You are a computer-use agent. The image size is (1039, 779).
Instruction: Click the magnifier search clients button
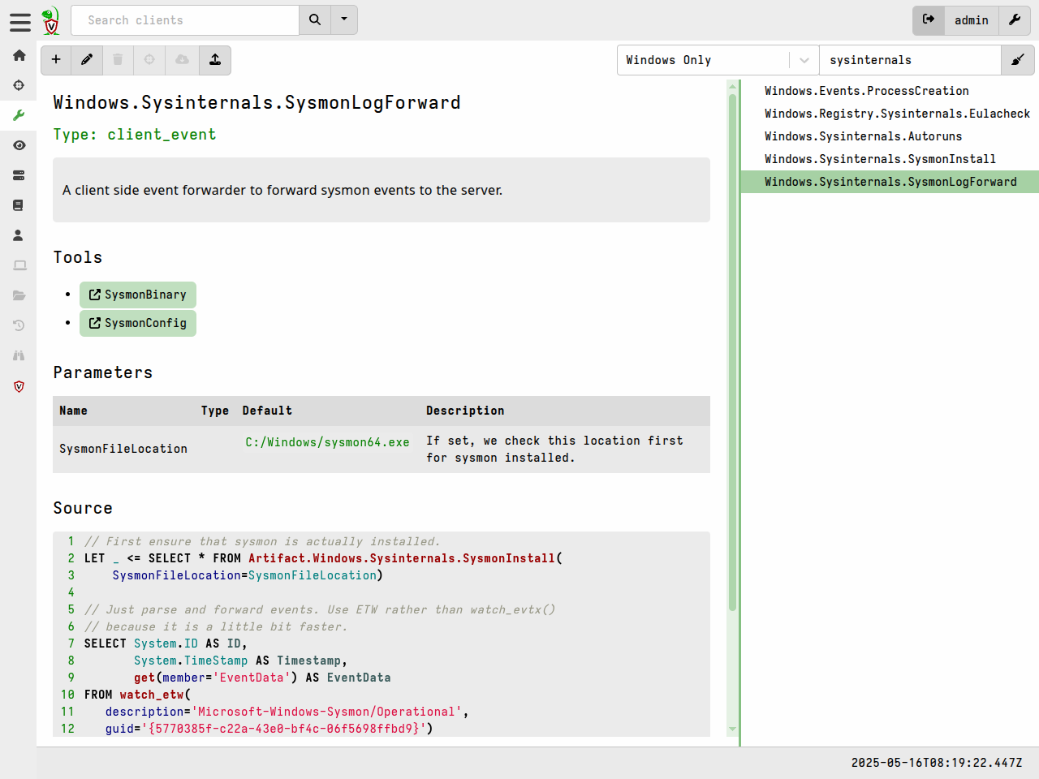pos(315,20)
